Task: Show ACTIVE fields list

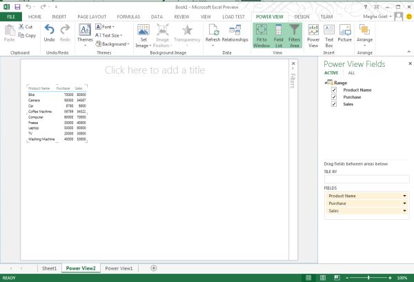Action: [331, 73]
